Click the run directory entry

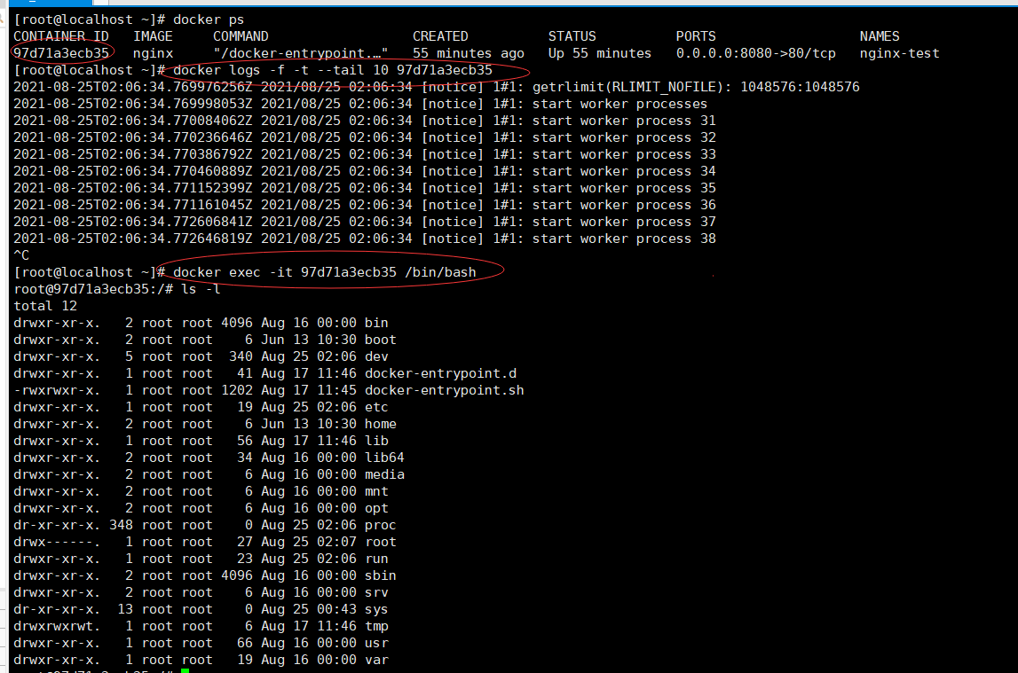[376, 559]
